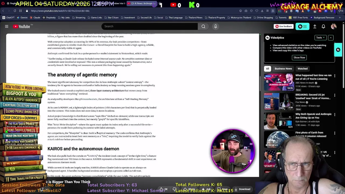Switch to the AI News: Anthropic browser tab
The height and width of the screenshot is (194, 345).
tap(141, 4)
